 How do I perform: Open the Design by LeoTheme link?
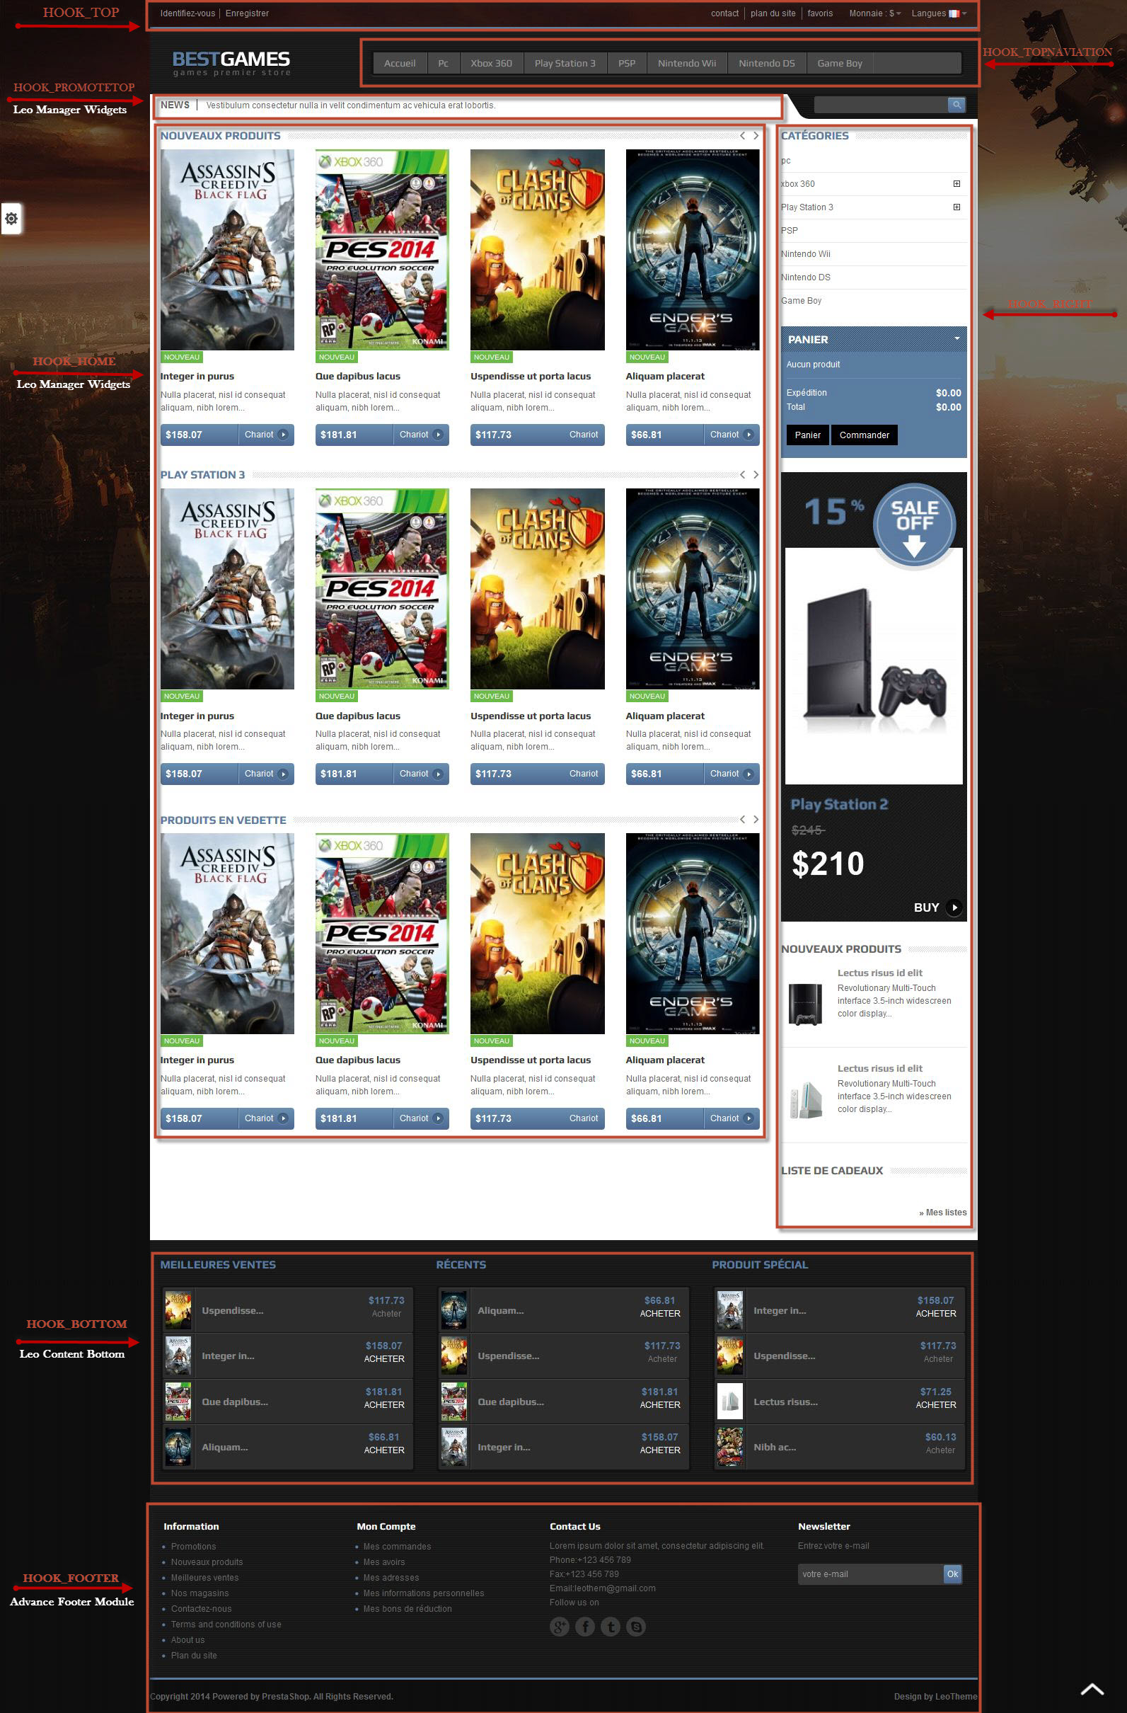point(935,1696)
